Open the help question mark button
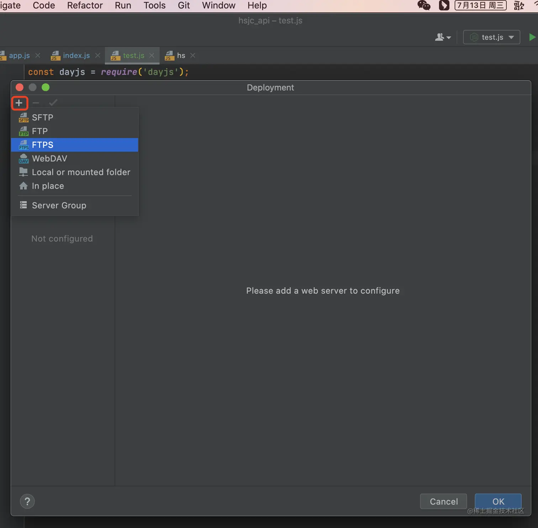Viewport: 538px width, 528px height. [27, 501]
